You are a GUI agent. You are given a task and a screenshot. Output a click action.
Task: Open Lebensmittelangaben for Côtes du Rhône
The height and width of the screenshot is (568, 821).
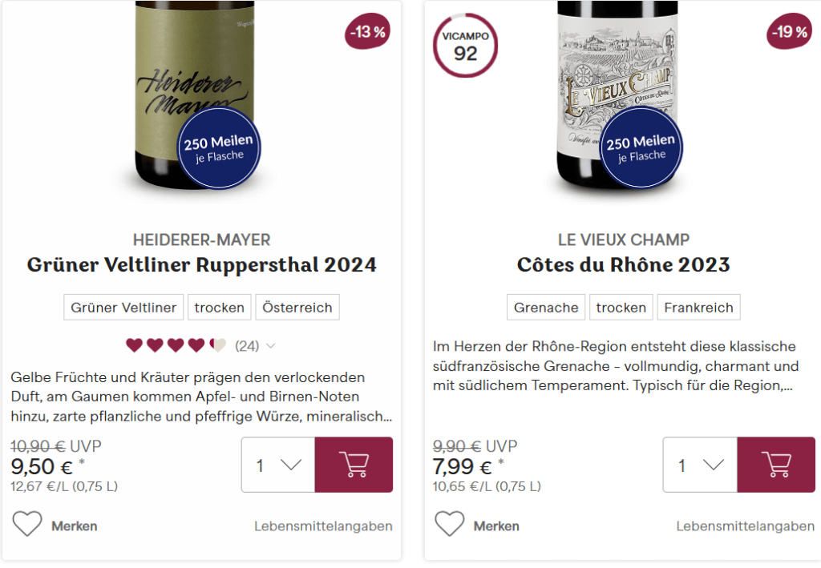click(x=745, y=526)
